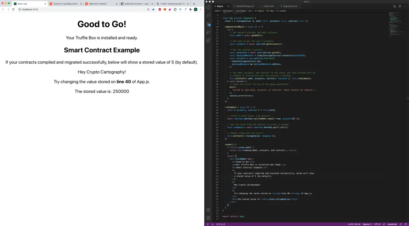Open the Adblock extension icon
Screen dimensions: 409x226
(x=160, y=9)
